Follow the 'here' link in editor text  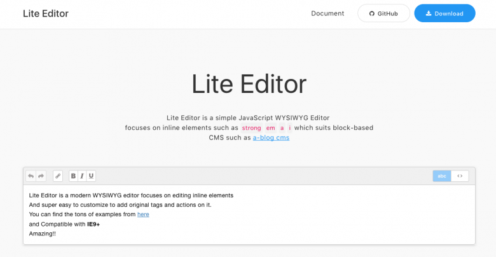(x=143, y=214)
